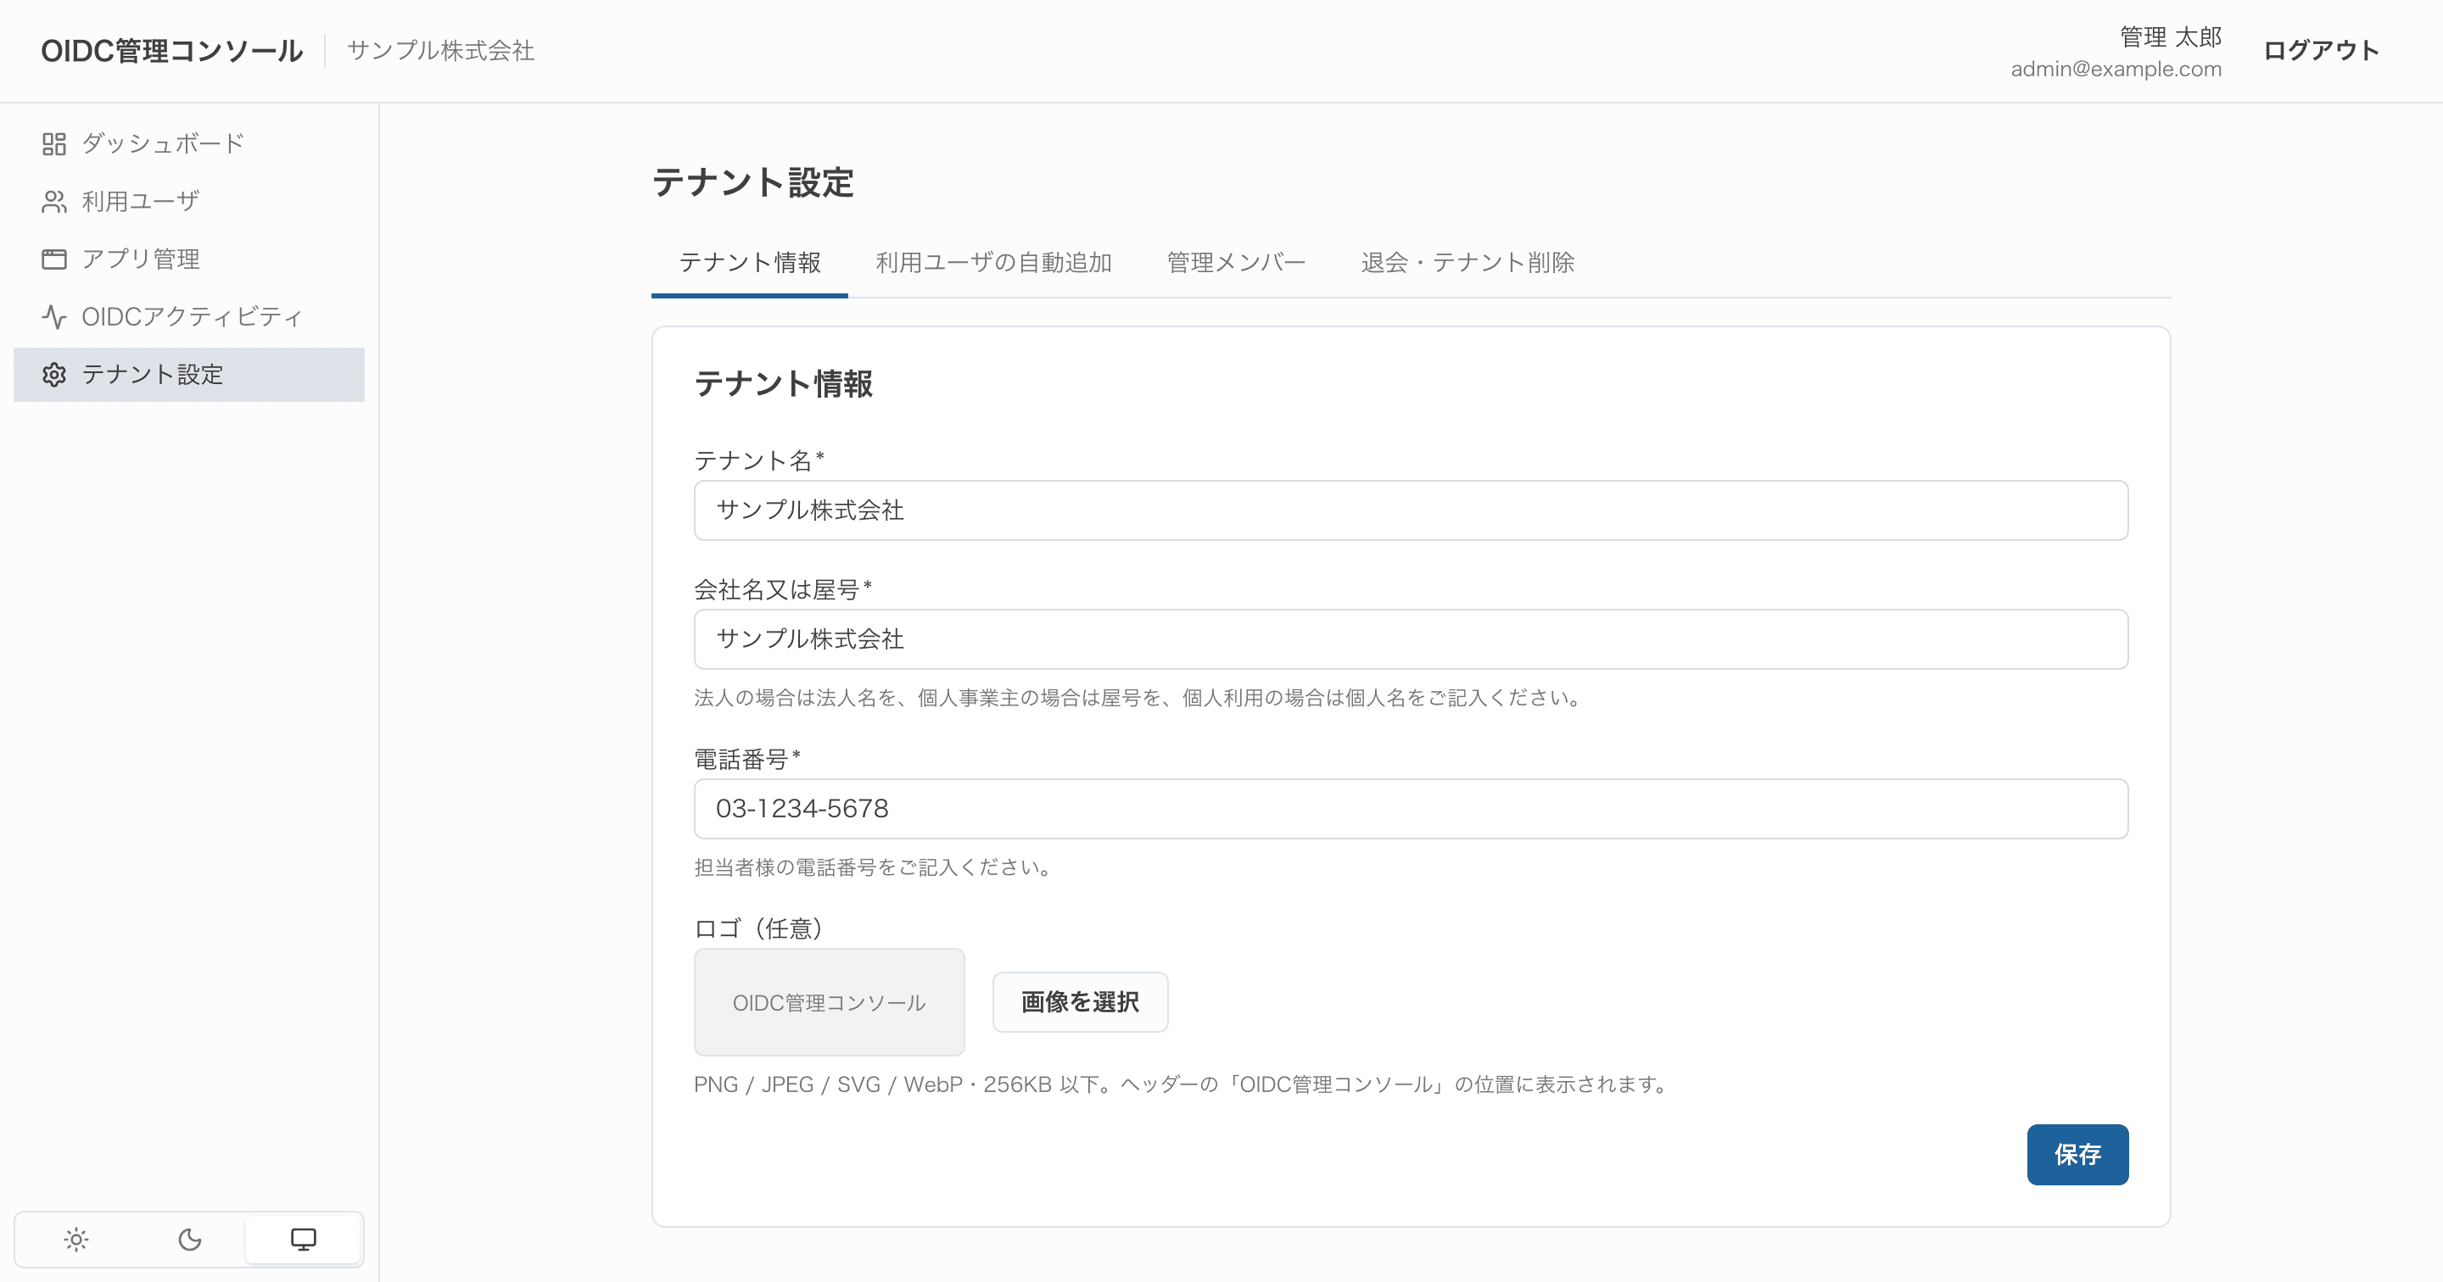
Task: Focus the 電話番号 input field
Action: click(x=1410, y=809)
